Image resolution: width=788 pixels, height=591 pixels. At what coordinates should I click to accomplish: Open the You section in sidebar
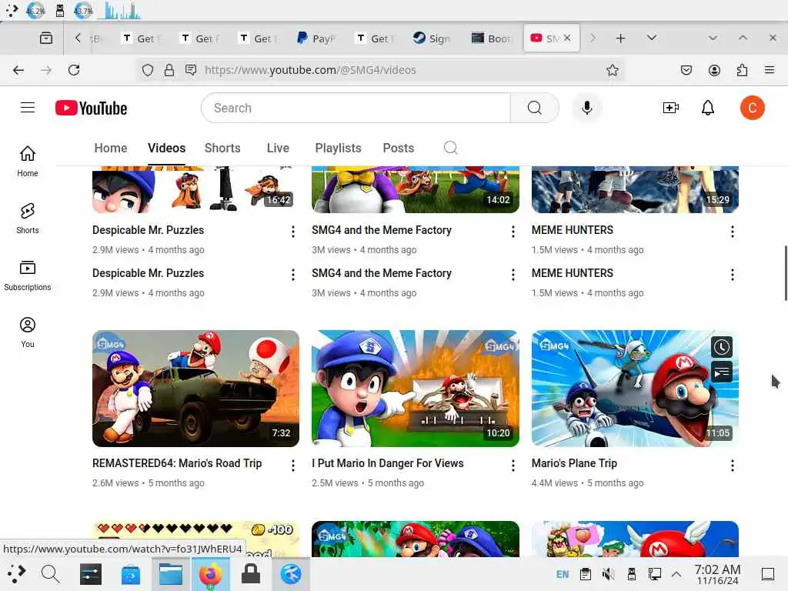click(28, 332)
